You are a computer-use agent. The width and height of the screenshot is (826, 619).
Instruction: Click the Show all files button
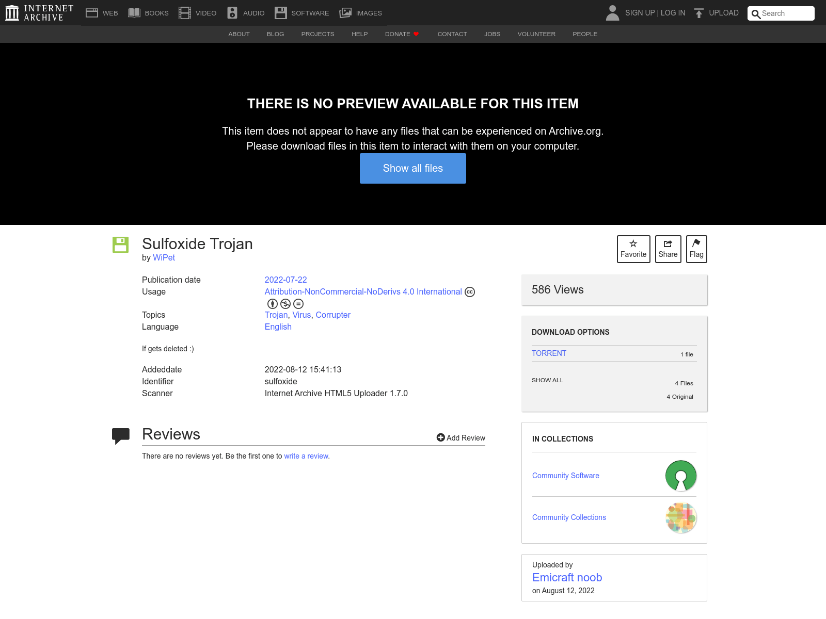pyautogui.click(x=413, y=168)
